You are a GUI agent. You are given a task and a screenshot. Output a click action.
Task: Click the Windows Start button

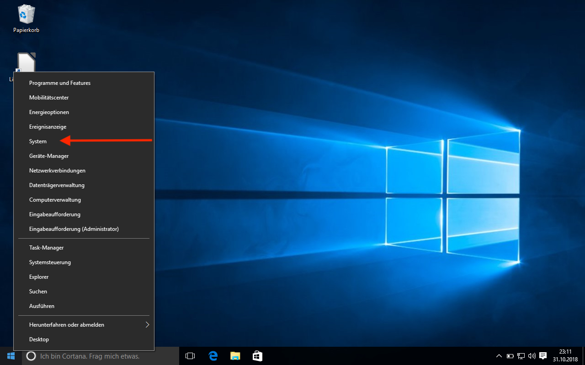11,356
